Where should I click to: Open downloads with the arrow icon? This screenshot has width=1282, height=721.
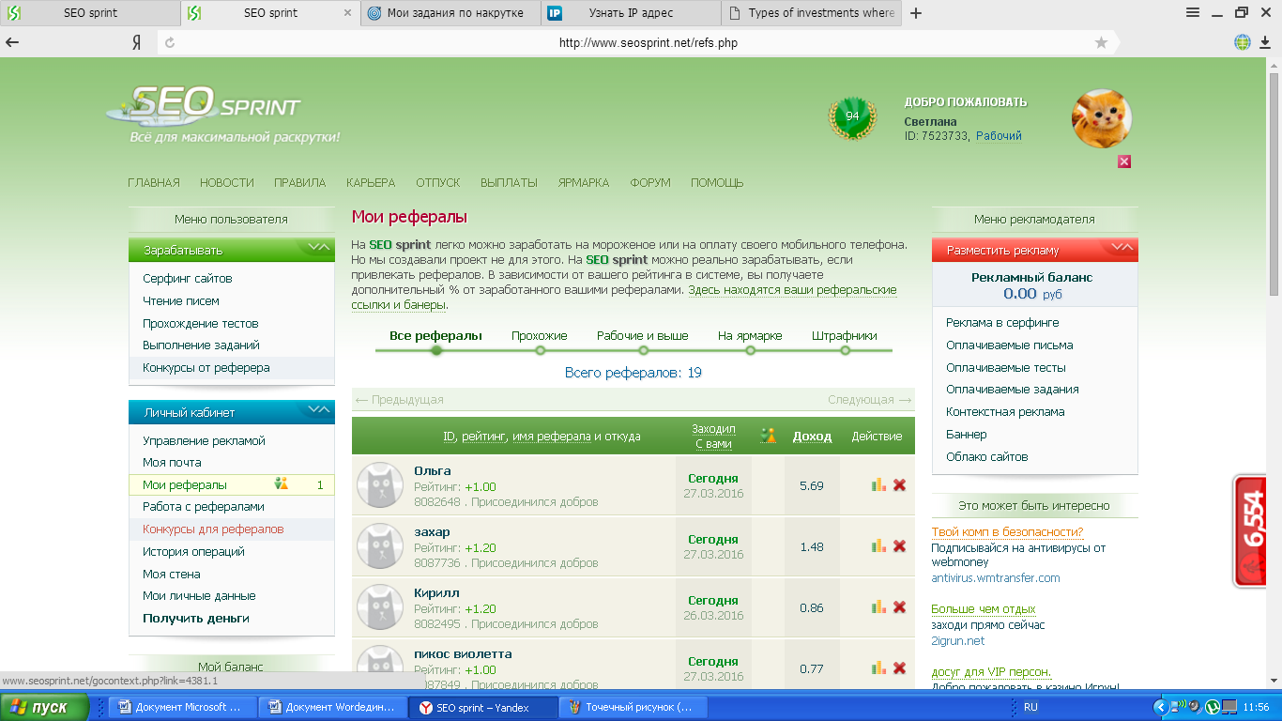pyautogui.click(x=1267, y=42)
